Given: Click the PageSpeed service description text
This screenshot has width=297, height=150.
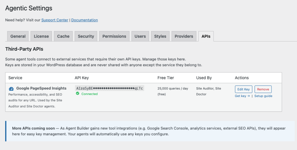Looking at the screenshot, I should (35, 100).
